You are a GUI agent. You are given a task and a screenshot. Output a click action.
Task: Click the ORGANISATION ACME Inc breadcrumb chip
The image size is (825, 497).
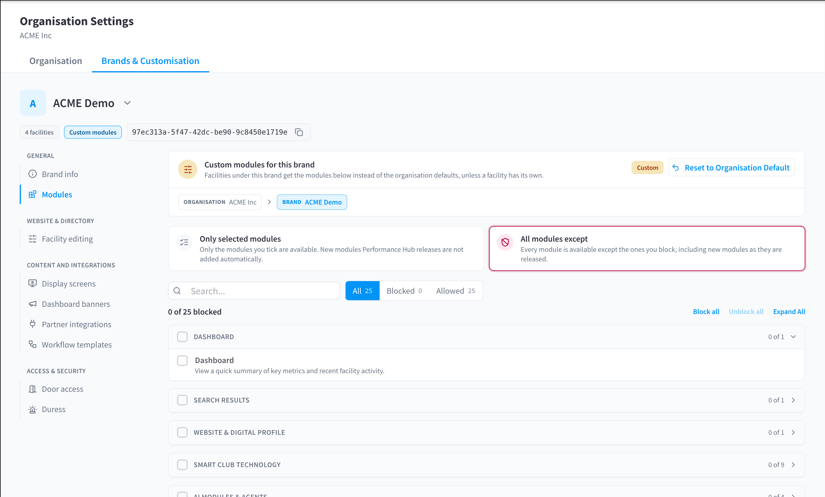pyautogui.click(x=220, y=202)
